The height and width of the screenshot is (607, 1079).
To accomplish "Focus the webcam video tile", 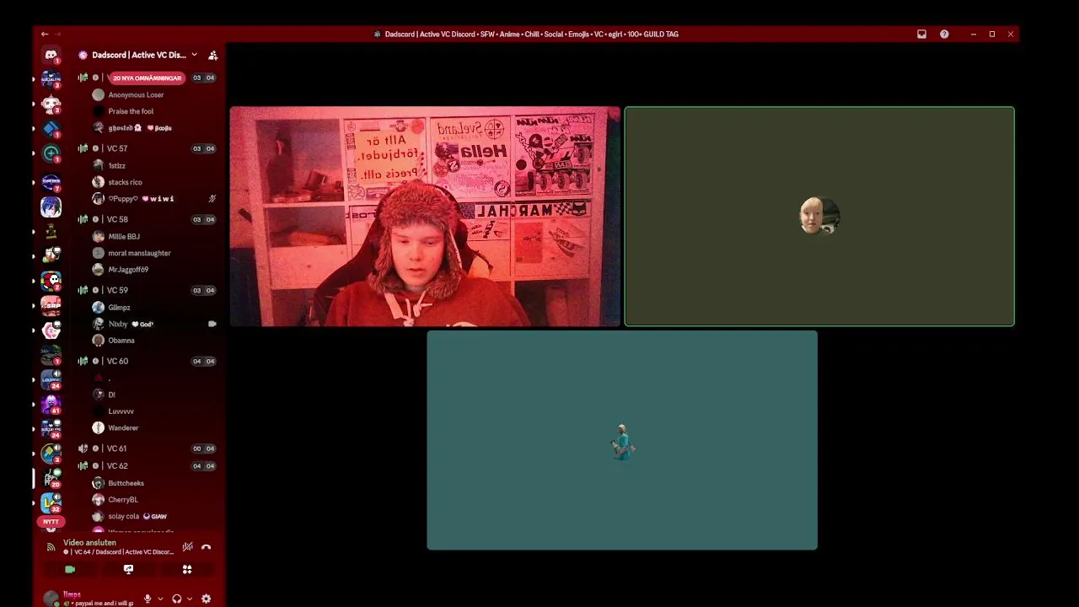I will [425, 217].
